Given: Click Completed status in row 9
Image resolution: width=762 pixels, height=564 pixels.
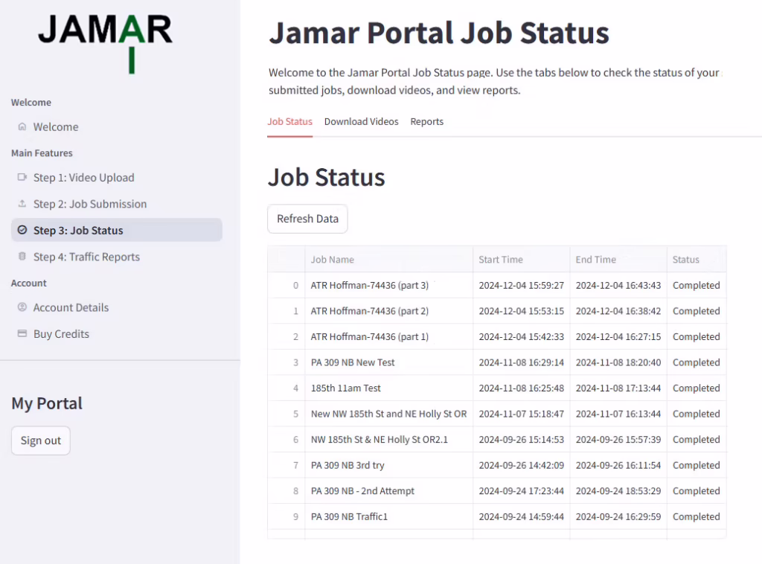Looking at the screenshot, I should coord(697,517).
